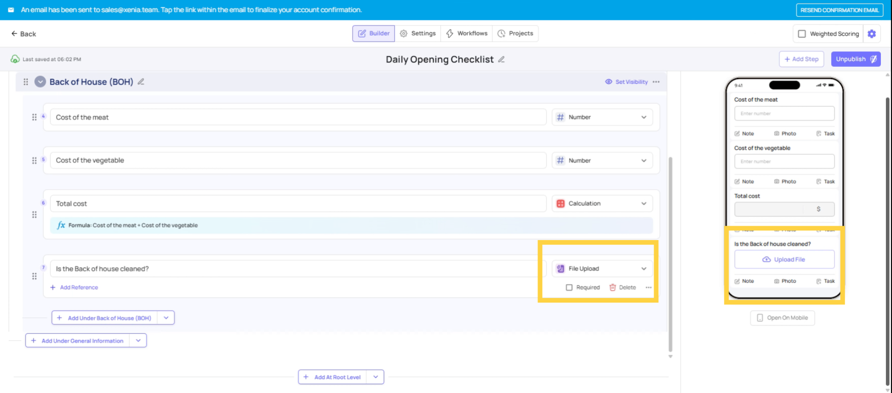Open the three-dot options beside Delete
The image size is (892, 393).
coord(649,287)
